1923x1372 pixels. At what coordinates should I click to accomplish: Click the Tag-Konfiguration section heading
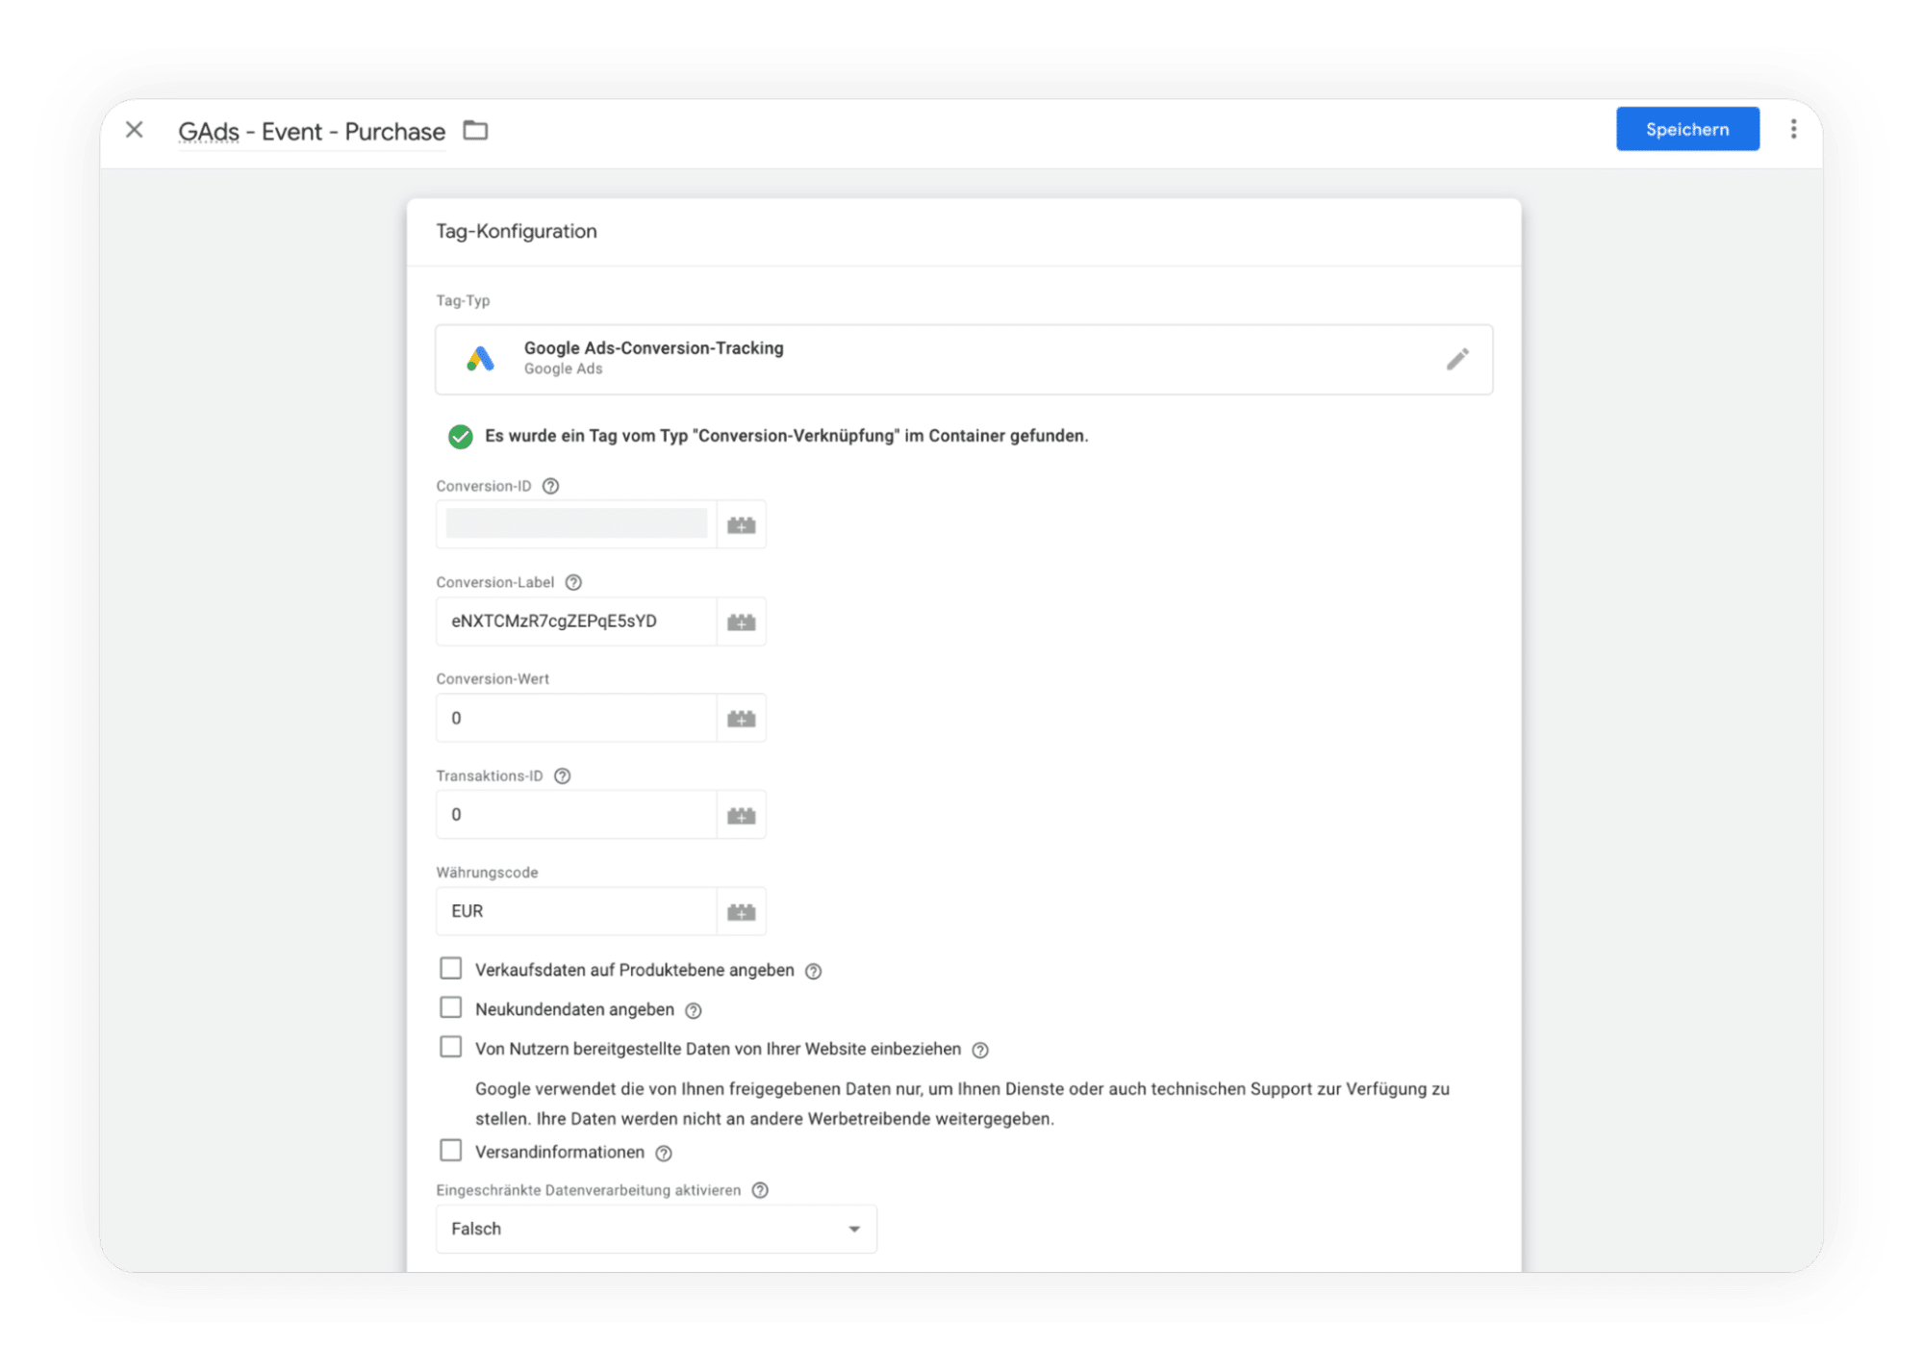[x=517, y=231]
